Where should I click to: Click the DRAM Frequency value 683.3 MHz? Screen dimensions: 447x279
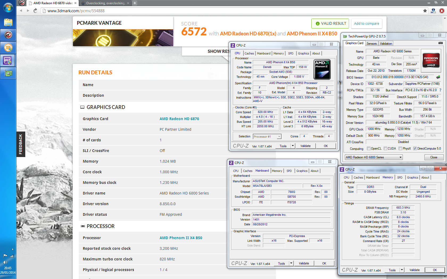point(403,208)
